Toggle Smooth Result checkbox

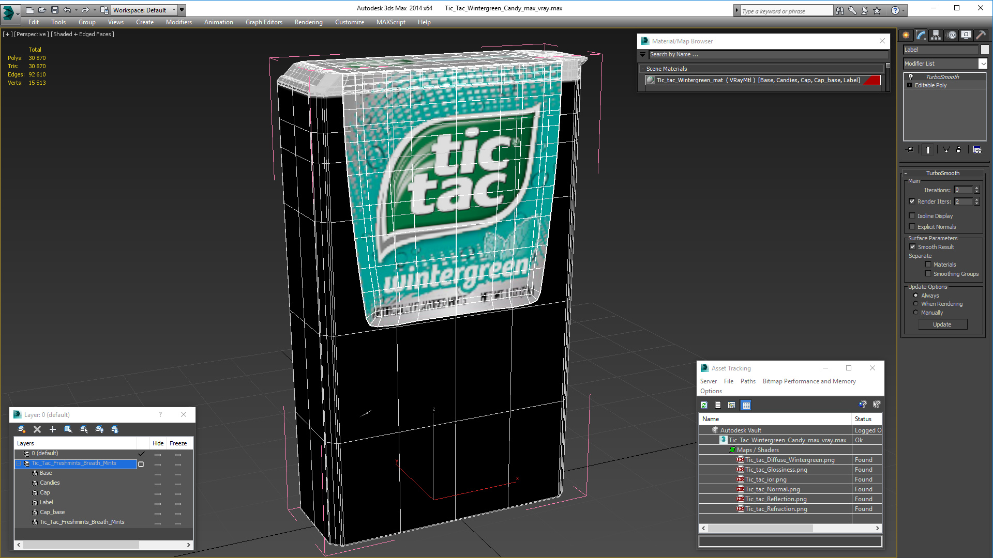coord(913,247)
